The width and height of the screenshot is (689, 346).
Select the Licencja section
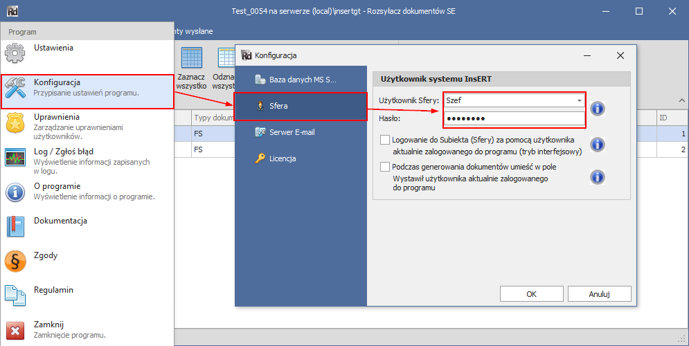(301, 158)
